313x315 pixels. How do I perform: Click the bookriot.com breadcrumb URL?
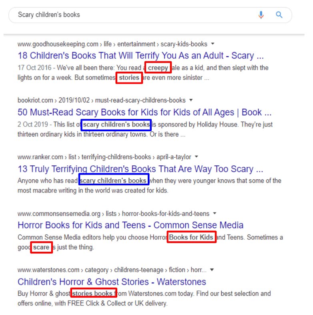point(101,100)
